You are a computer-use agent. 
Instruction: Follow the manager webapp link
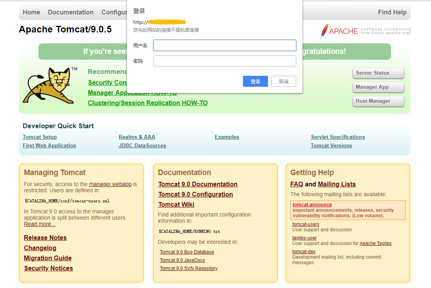coord(110,184)
